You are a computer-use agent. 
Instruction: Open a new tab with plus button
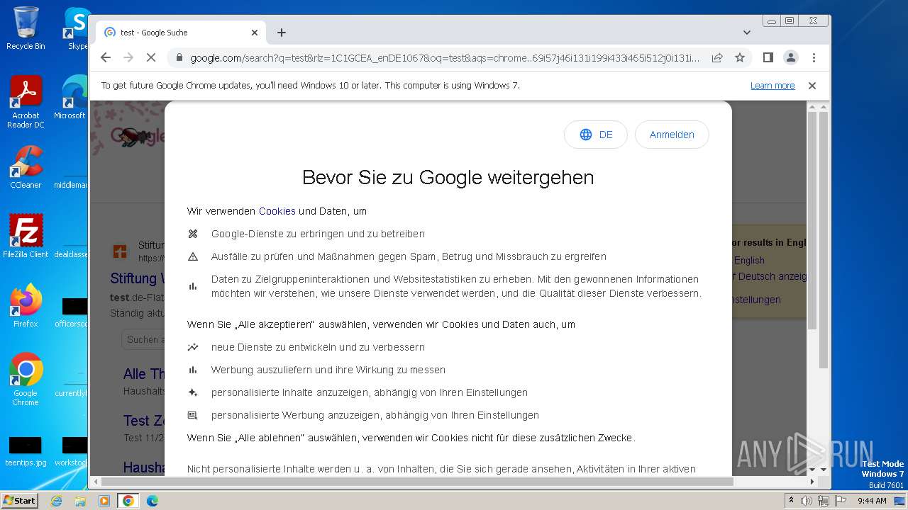coord(282,33)
